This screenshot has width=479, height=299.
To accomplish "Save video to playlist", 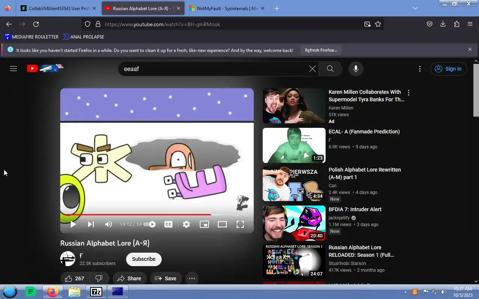I will (165, 278).
